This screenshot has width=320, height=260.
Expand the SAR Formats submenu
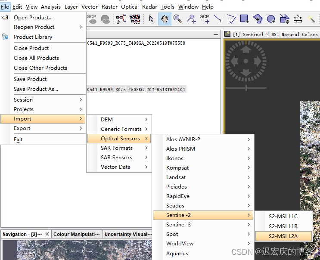[x=119, y=148]
